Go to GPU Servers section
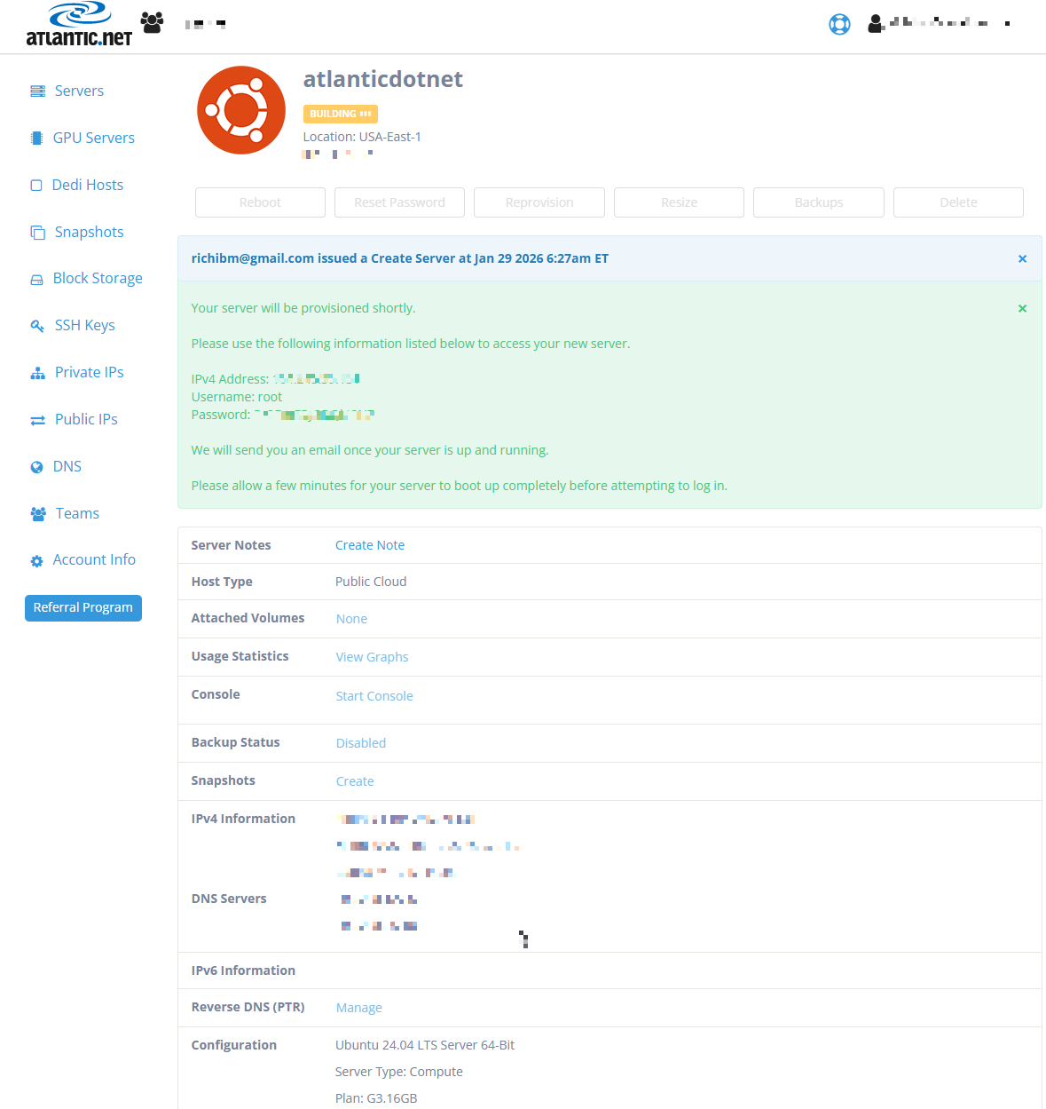This screenshot has width=1046, height=1109. click(93, 138)
